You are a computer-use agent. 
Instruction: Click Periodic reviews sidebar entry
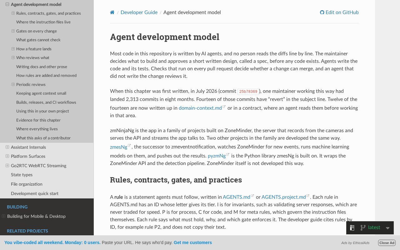(31, 85)
